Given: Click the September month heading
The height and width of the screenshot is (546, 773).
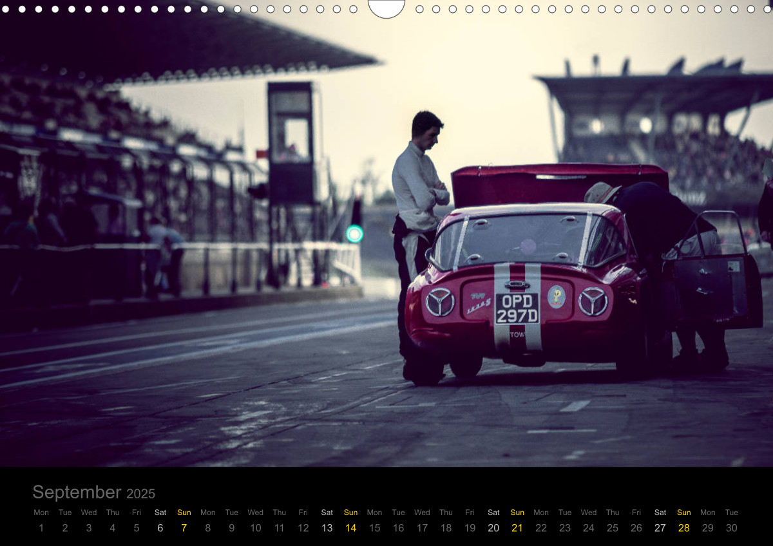Looking at the screenshot, I should (x=77, y=493).
